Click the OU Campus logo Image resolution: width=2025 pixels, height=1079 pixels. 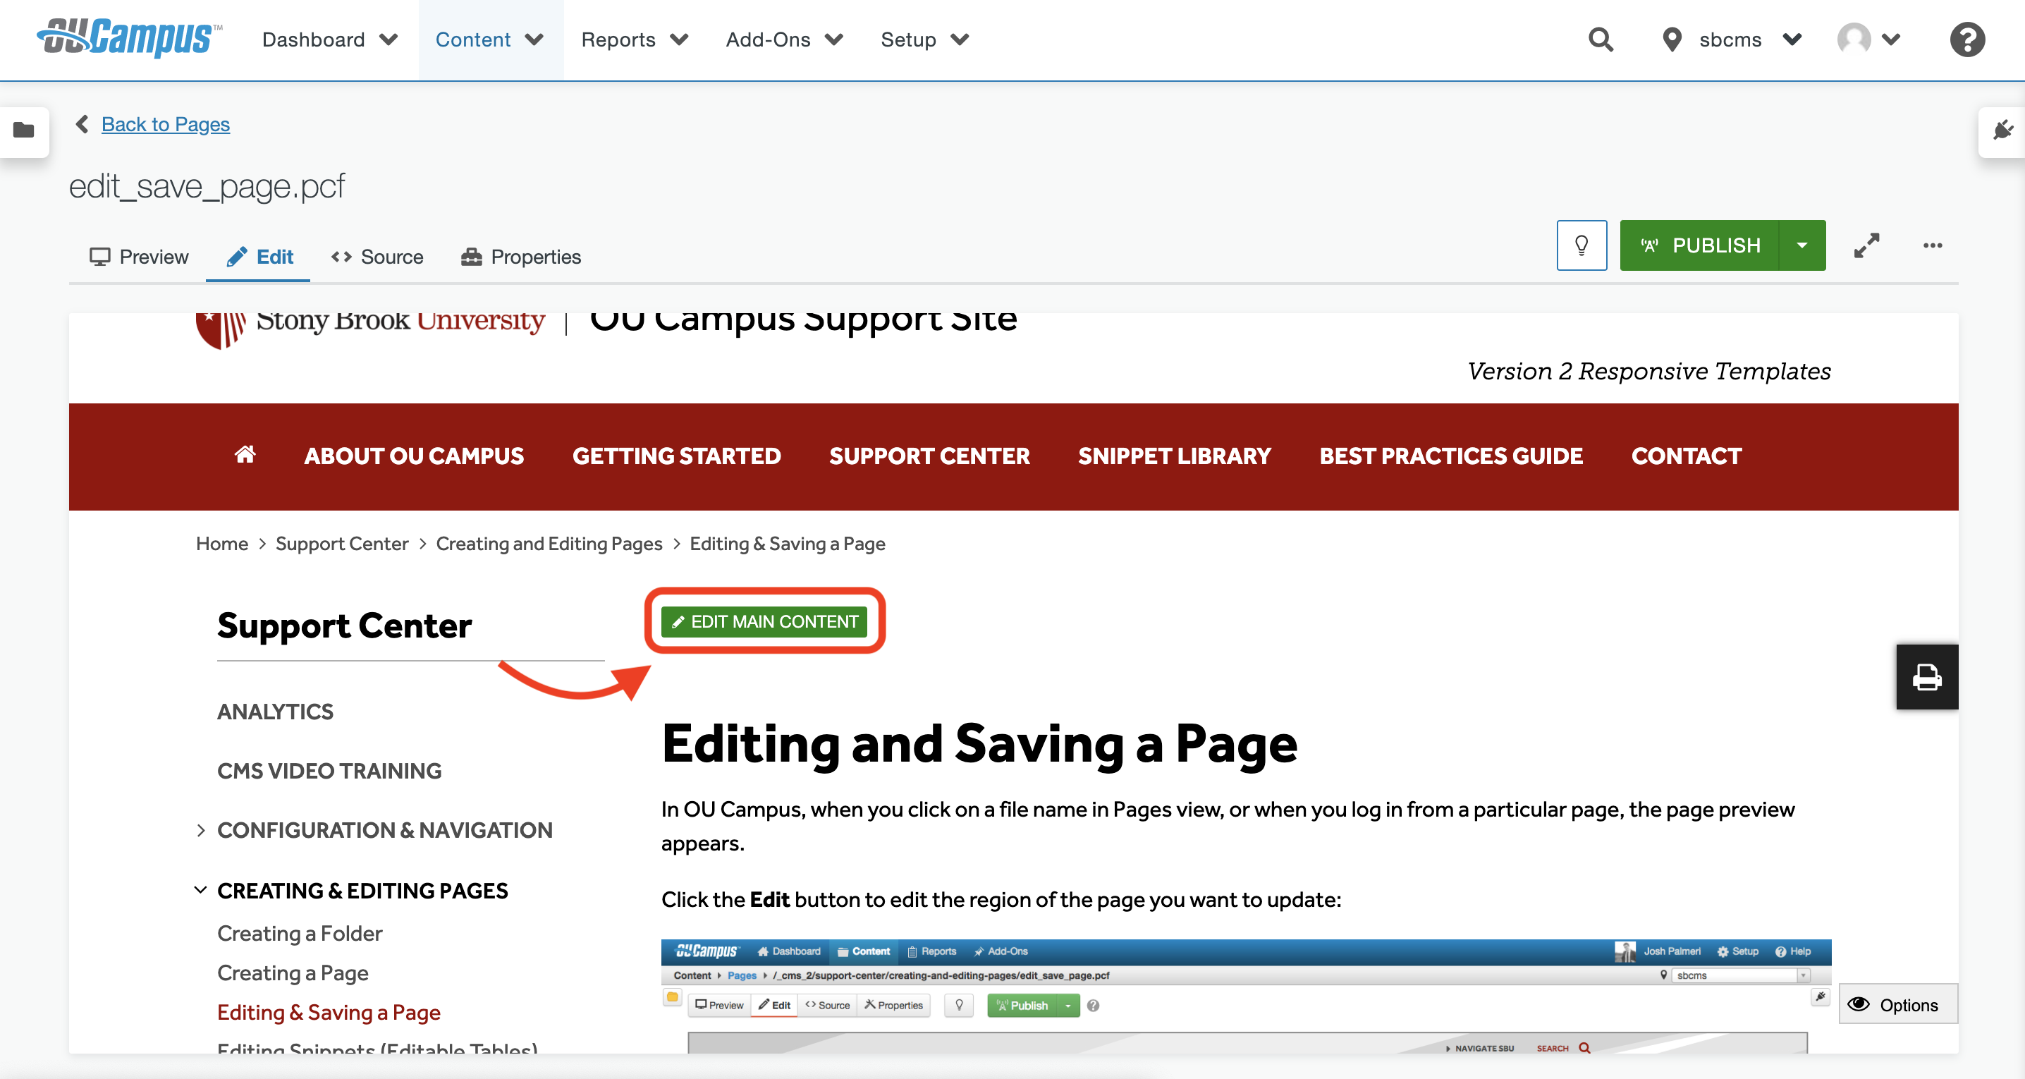pos(128,39)
